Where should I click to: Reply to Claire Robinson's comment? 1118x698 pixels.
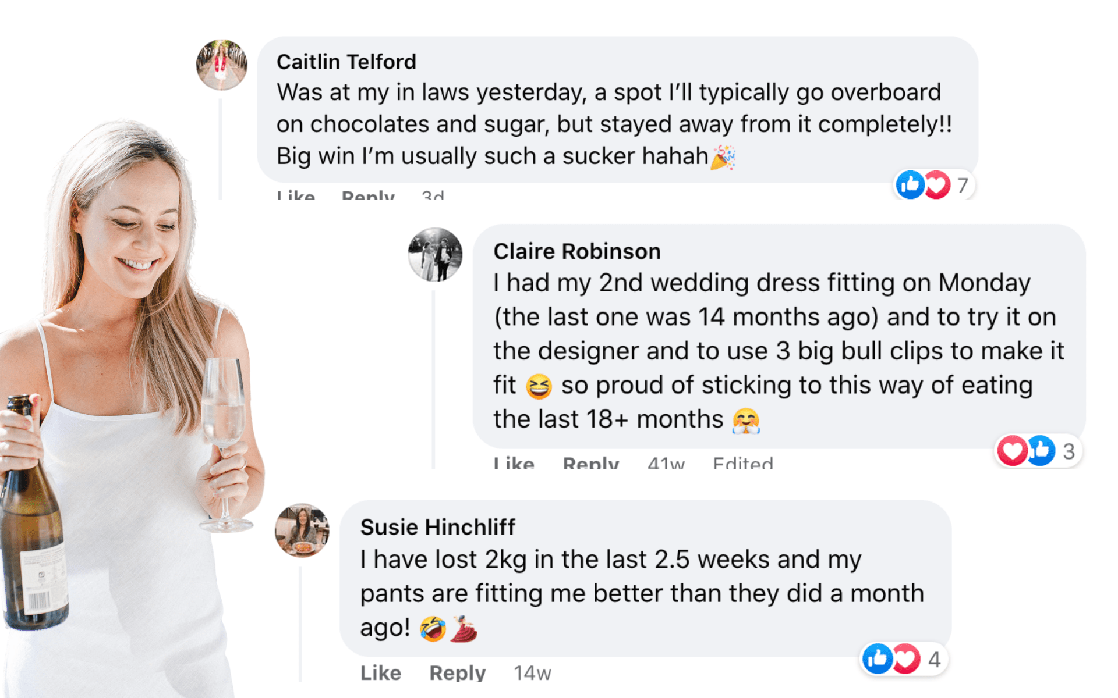coord(590,463)
